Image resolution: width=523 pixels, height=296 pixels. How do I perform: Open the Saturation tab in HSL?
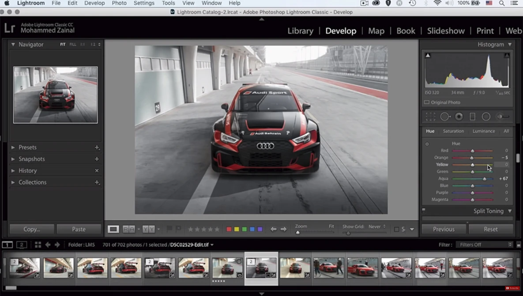click(453, 131)
